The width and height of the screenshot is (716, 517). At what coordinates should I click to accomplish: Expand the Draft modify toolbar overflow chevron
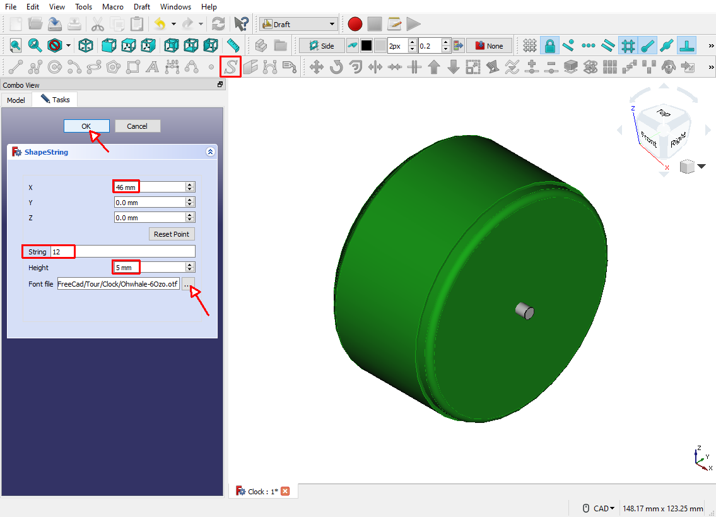711,67
